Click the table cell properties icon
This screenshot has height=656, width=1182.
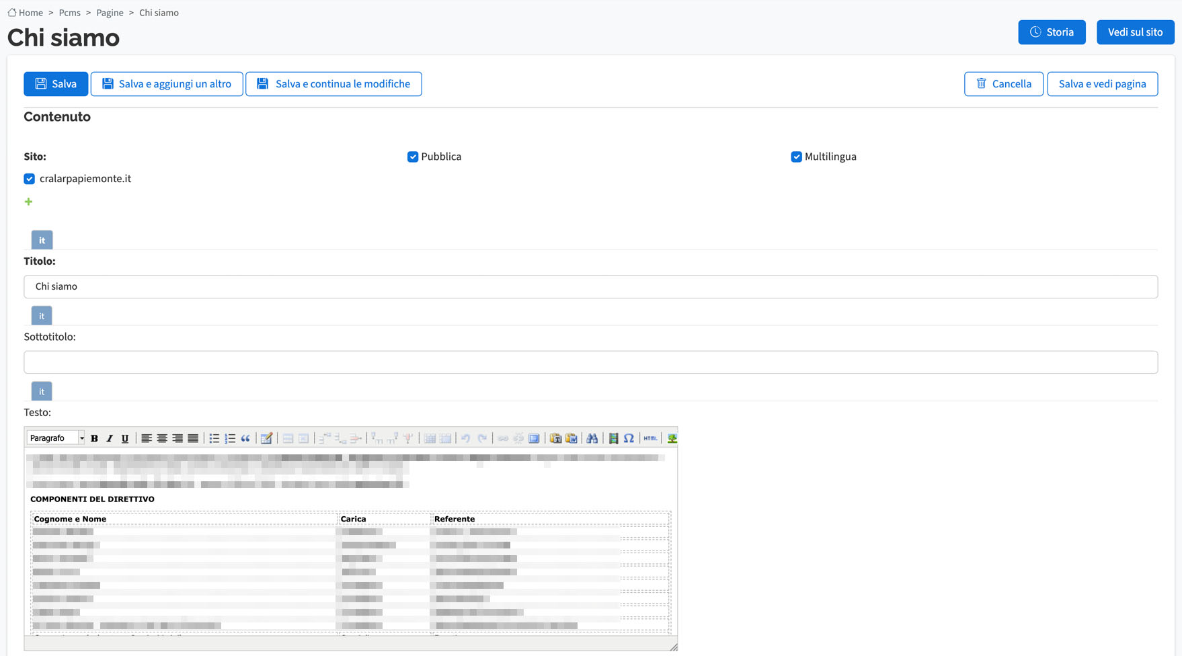(303, 438)
